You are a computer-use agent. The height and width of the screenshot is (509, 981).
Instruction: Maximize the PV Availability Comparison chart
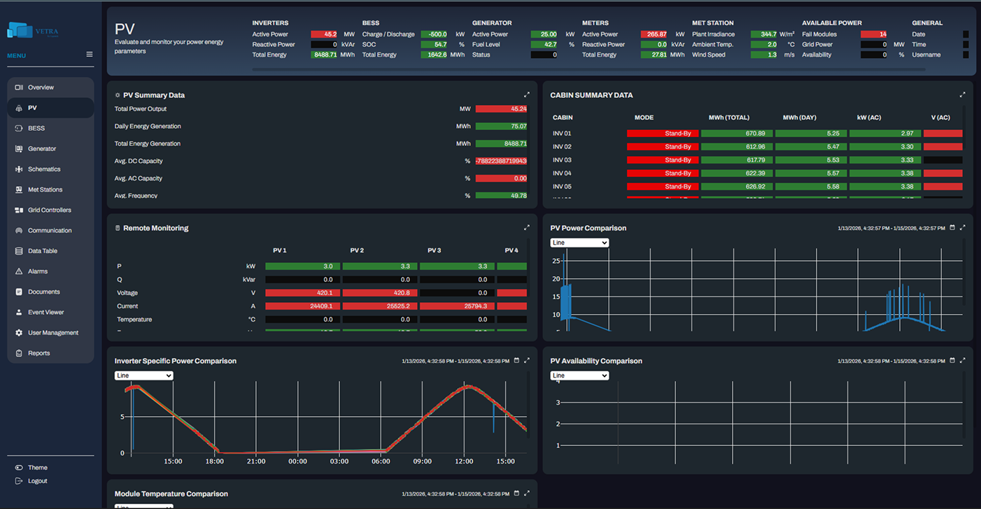tap(963, 361)
